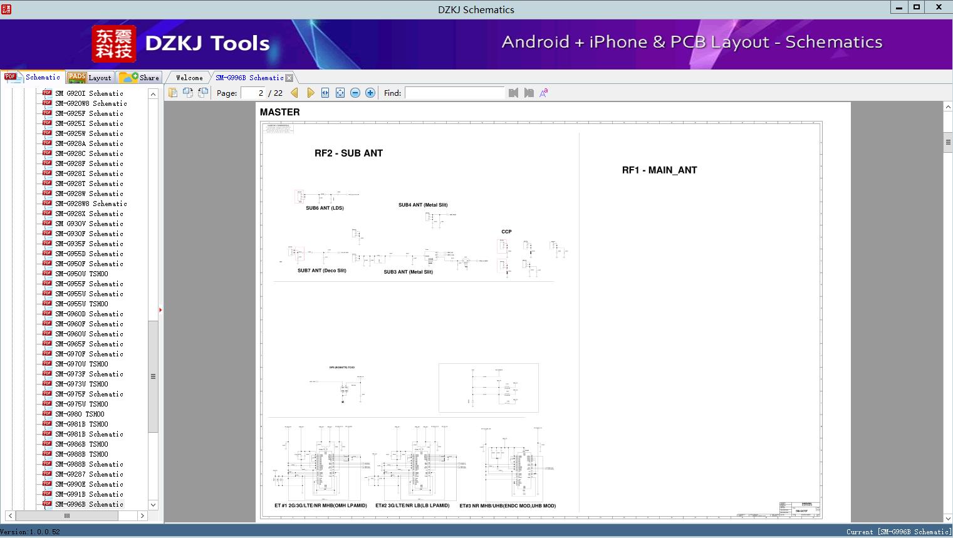Click the MASTER page title text

[x=279, y=112]
